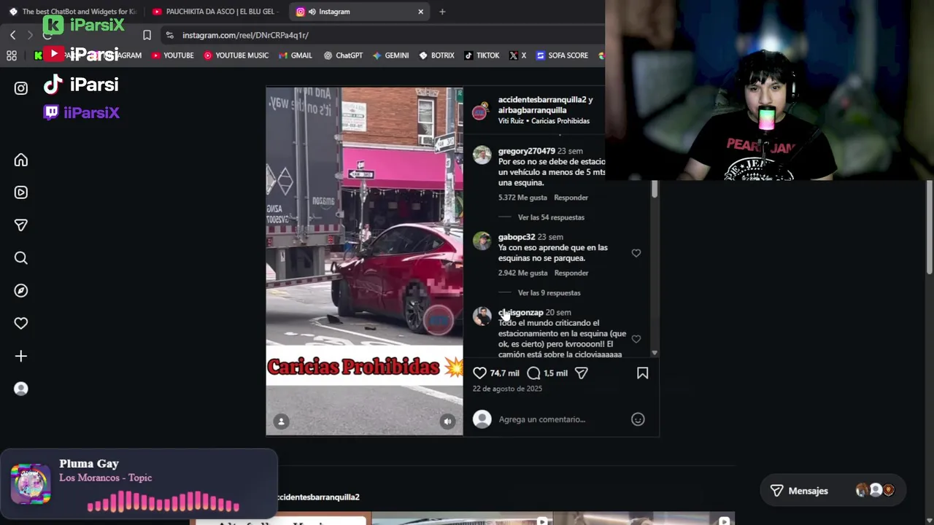
Task: Open the GMAIL bookmark
Action: 295,55
